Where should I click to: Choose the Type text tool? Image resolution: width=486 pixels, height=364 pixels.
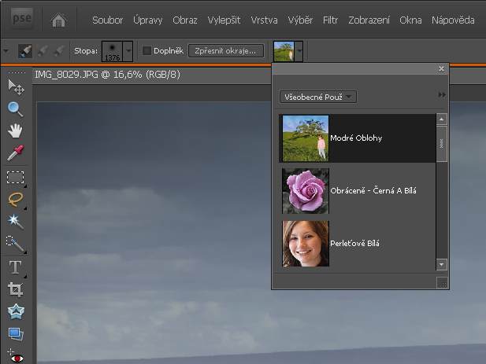pyautogui.click(x=15, y=267)
